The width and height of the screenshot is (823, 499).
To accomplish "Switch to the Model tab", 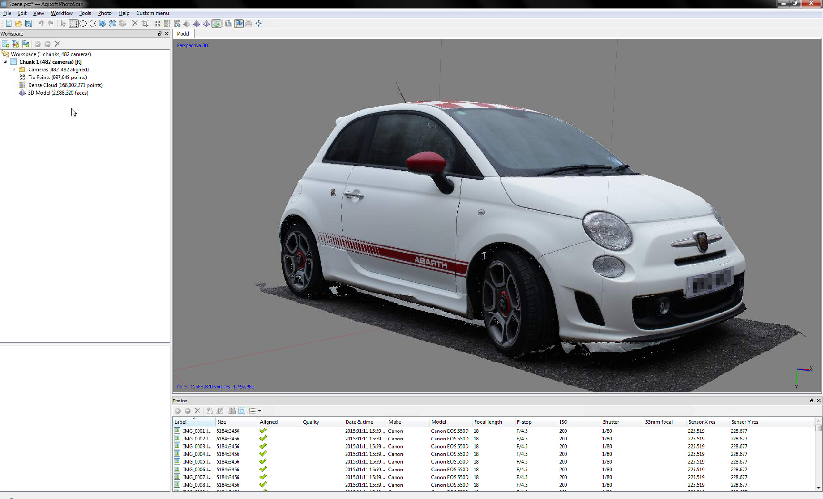I will (183, 33).
